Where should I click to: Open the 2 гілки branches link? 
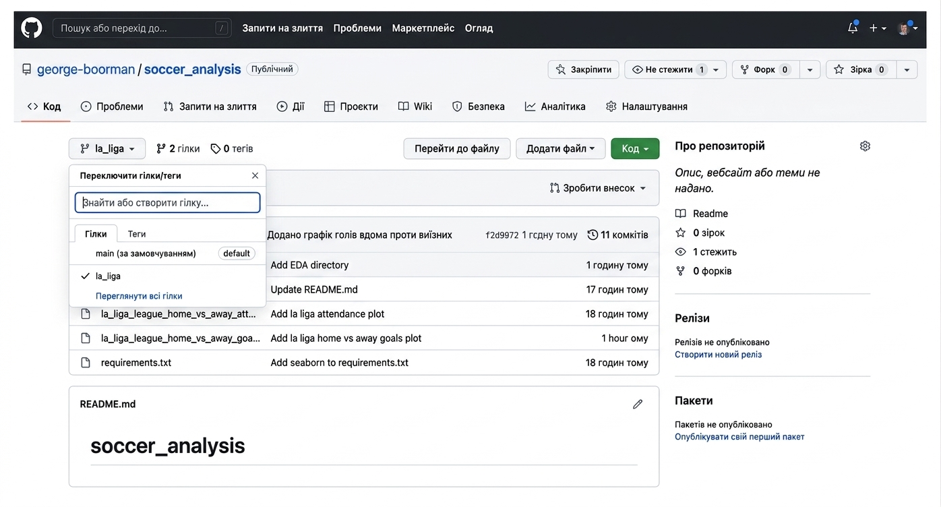click(x=178, y=148)
